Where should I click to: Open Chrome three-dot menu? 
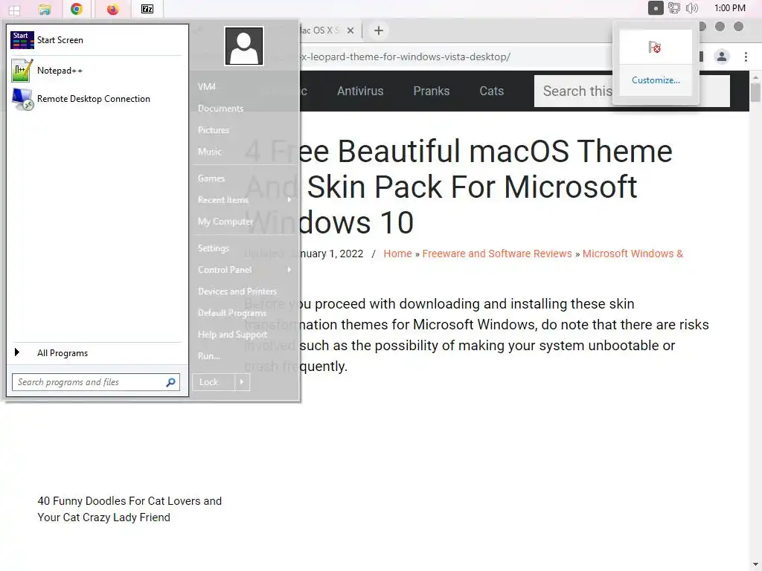point(746,57)
